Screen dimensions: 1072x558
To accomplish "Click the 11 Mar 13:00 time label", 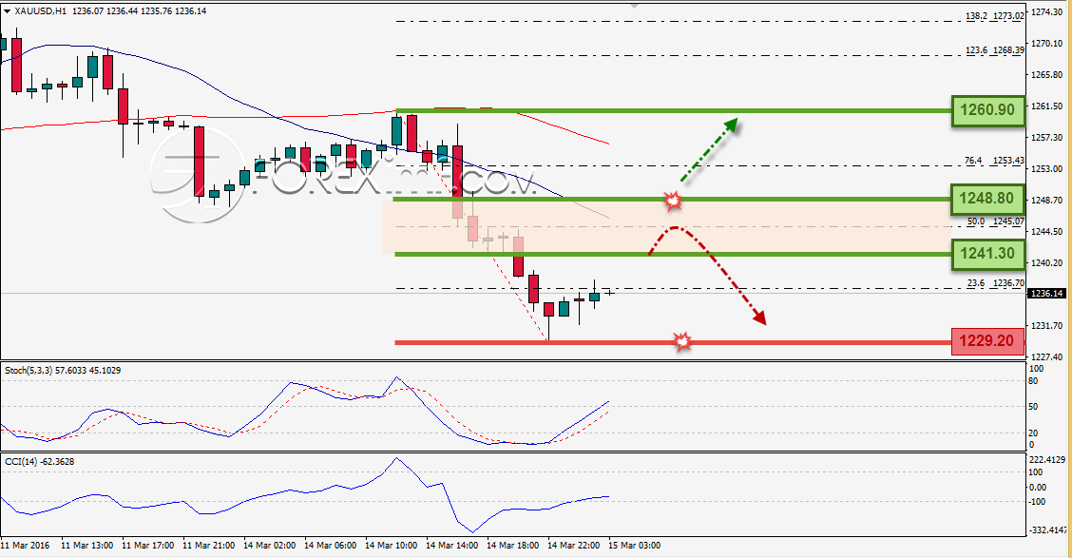I will tap(86, 545).
